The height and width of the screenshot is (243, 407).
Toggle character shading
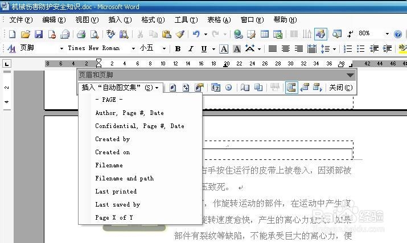[x=237, y=48]
